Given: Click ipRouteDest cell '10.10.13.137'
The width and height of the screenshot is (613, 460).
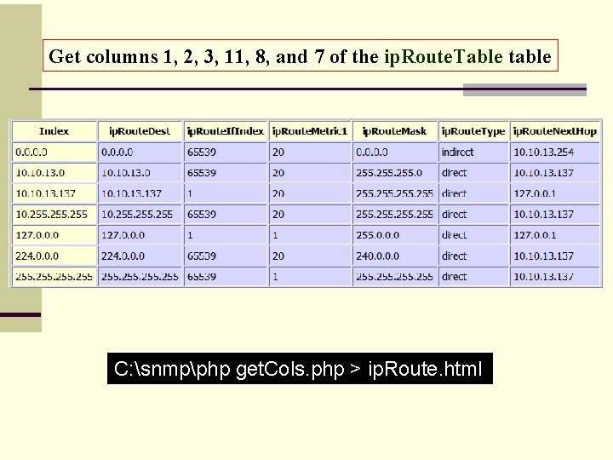Looking at the screenshot, I should point(140,193).
